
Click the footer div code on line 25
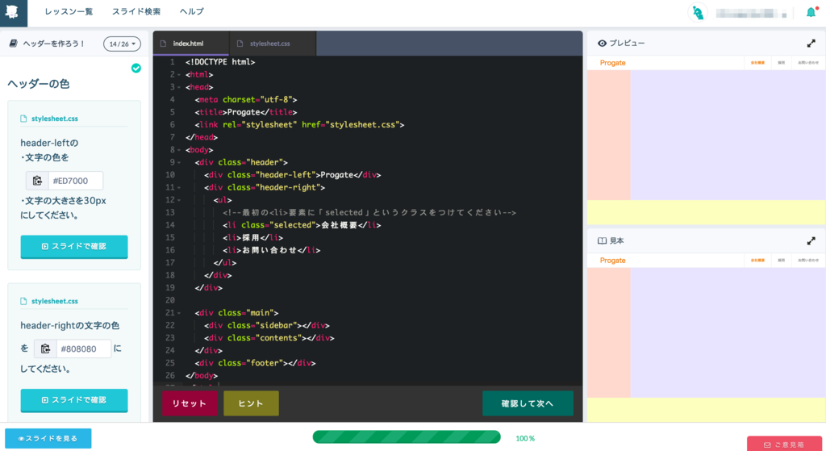pos(256,363)
